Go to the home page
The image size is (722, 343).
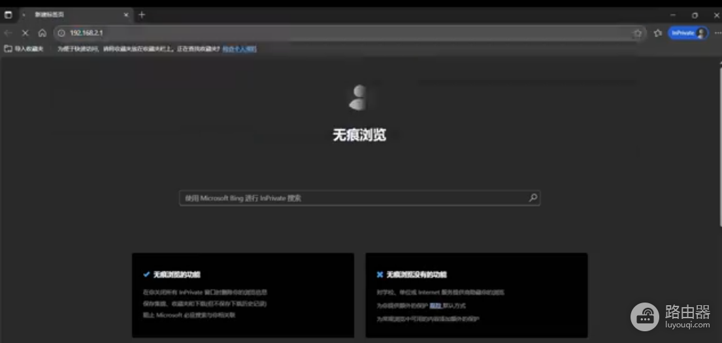(x=42, y=33)
